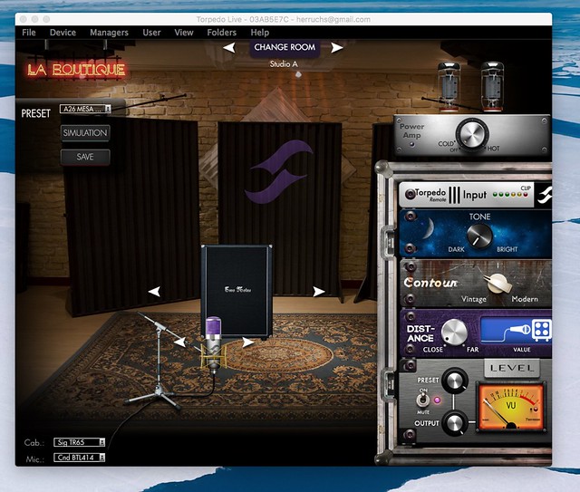Open the User menu

pyautogui.click(x=151, y=33)
